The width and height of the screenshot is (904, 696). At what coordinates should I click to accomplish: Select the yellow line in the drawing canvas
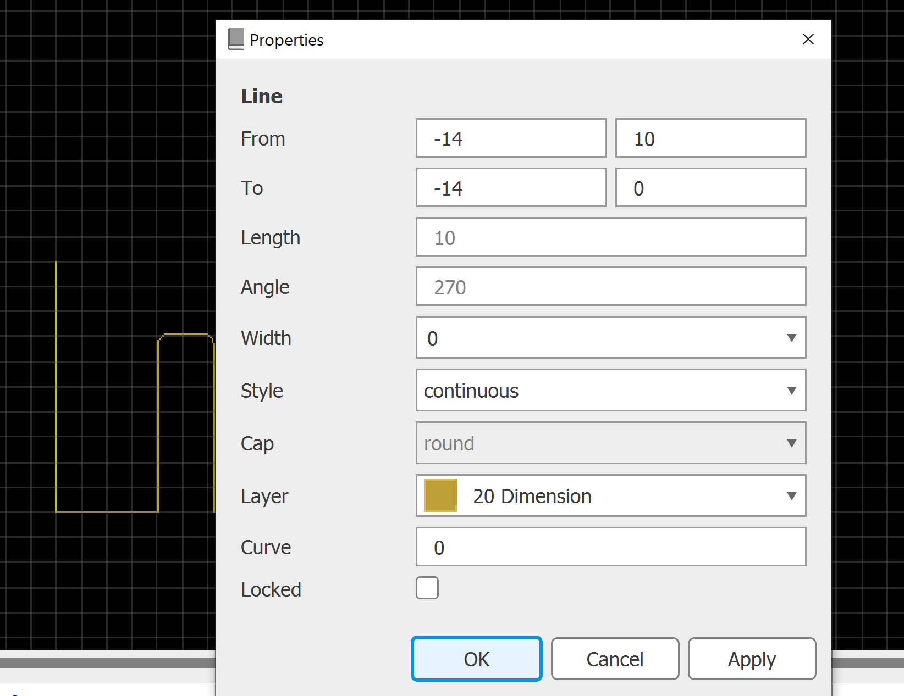(57, 385)
